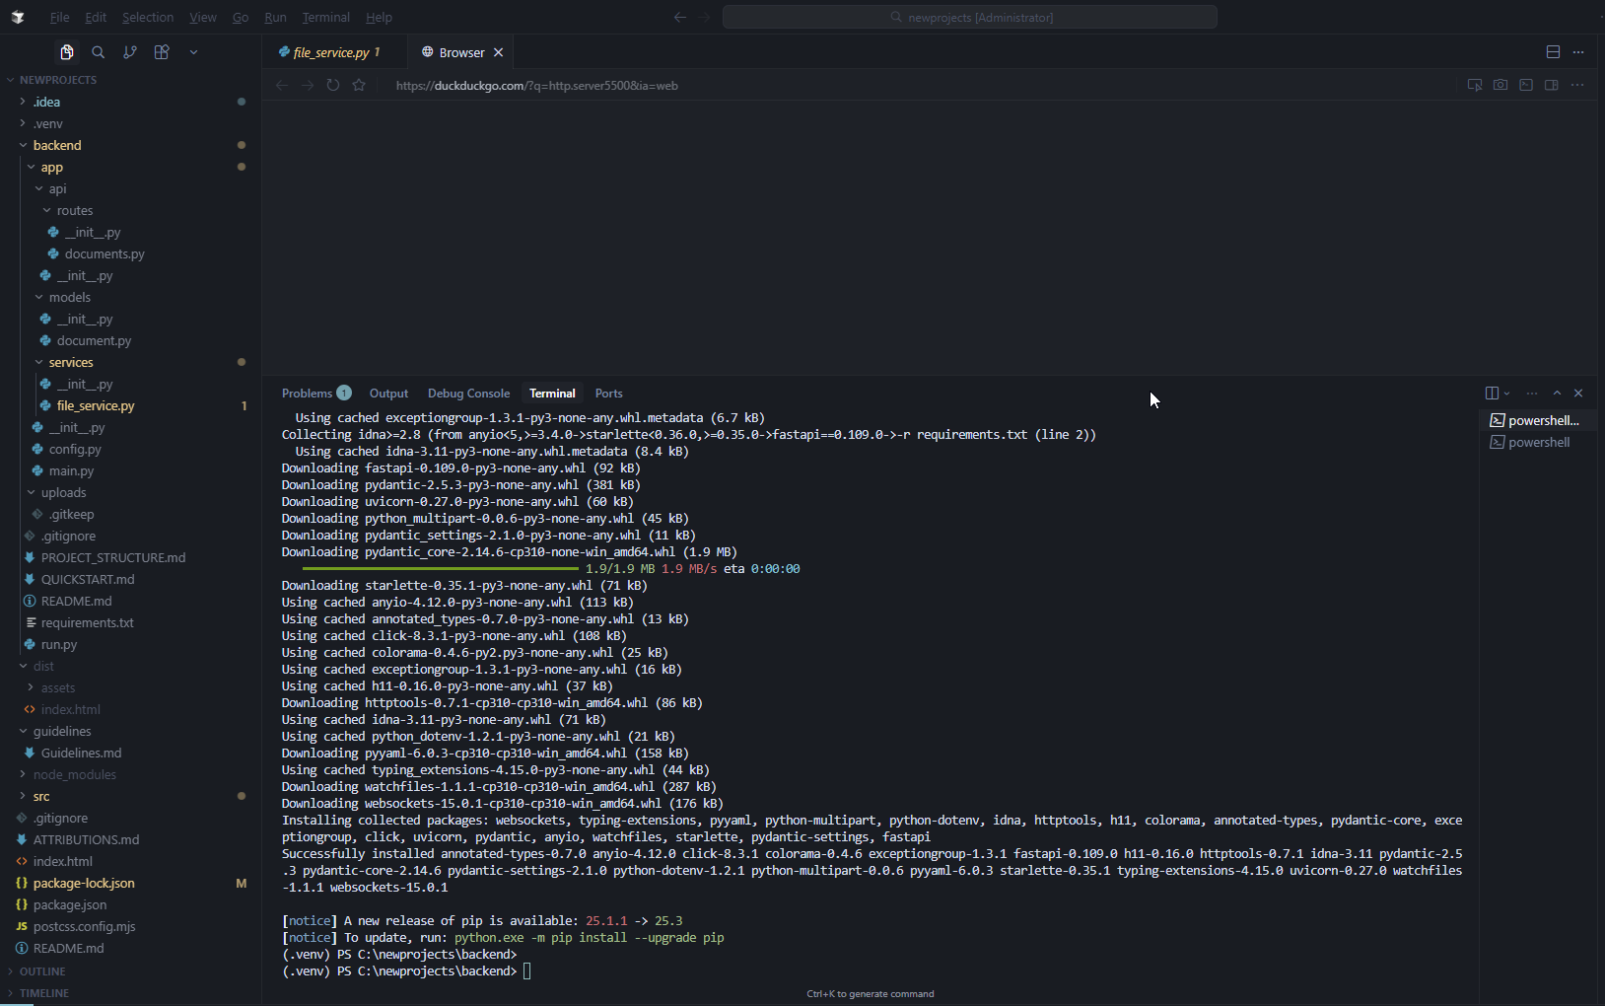Switch to the Output panel tab
The image size is (1605, 1006).
[388, 394]
